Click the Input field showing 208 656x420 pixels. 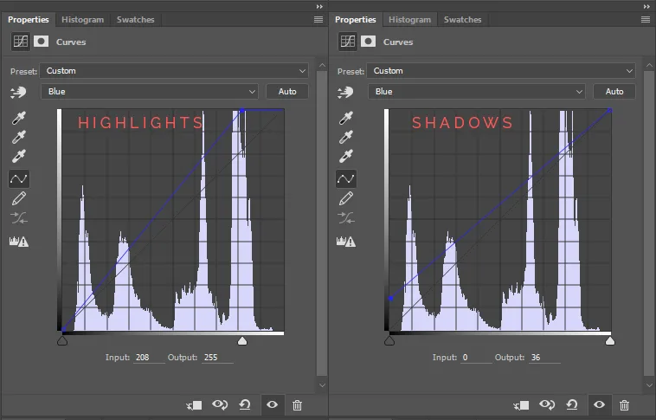pyautogui.click(x=149, y=357)
